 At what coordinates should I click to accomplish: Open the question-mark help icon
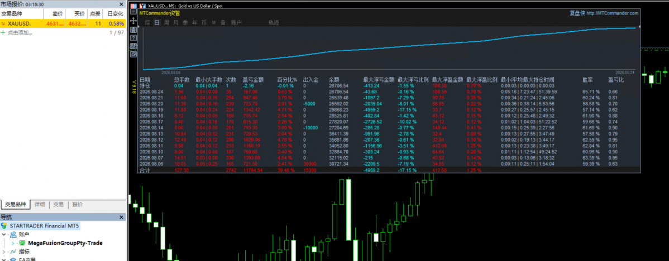[x=133, y=38]
